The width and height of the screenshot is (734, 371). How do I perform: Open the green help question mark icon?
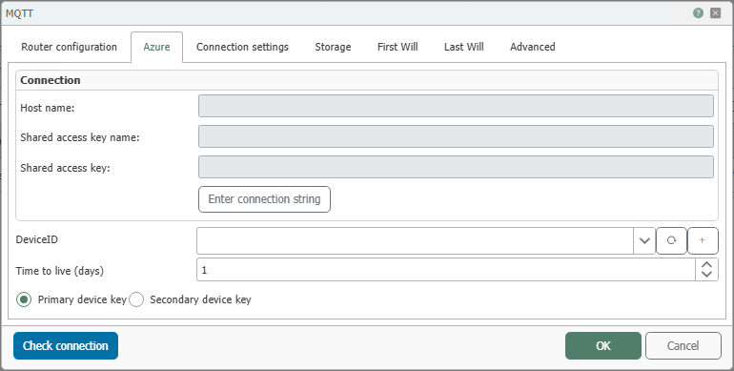coord(698,13)
